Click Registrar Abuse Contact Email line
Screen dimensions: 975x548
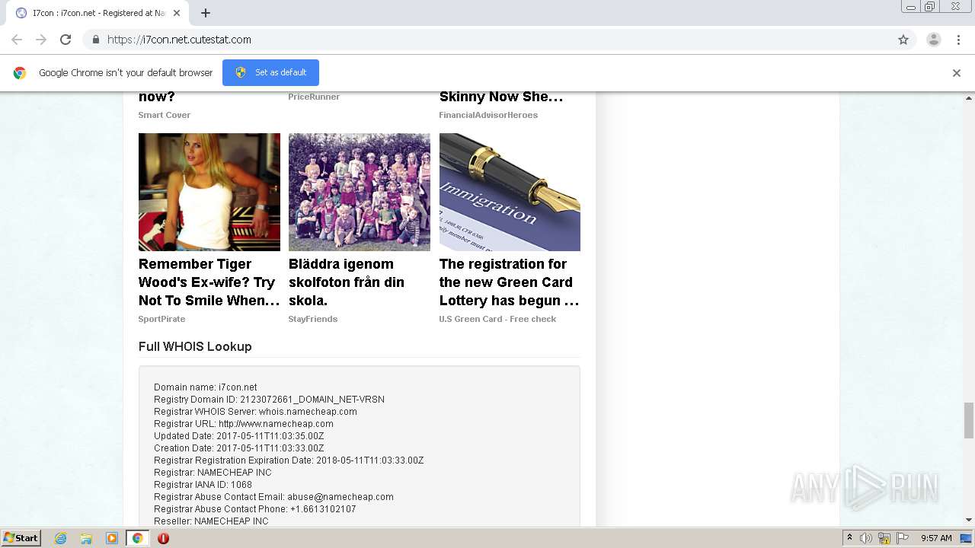273,497
